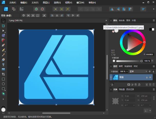Open the 图层[L] menu
This screenshot has width=156, height=119.
46,3
